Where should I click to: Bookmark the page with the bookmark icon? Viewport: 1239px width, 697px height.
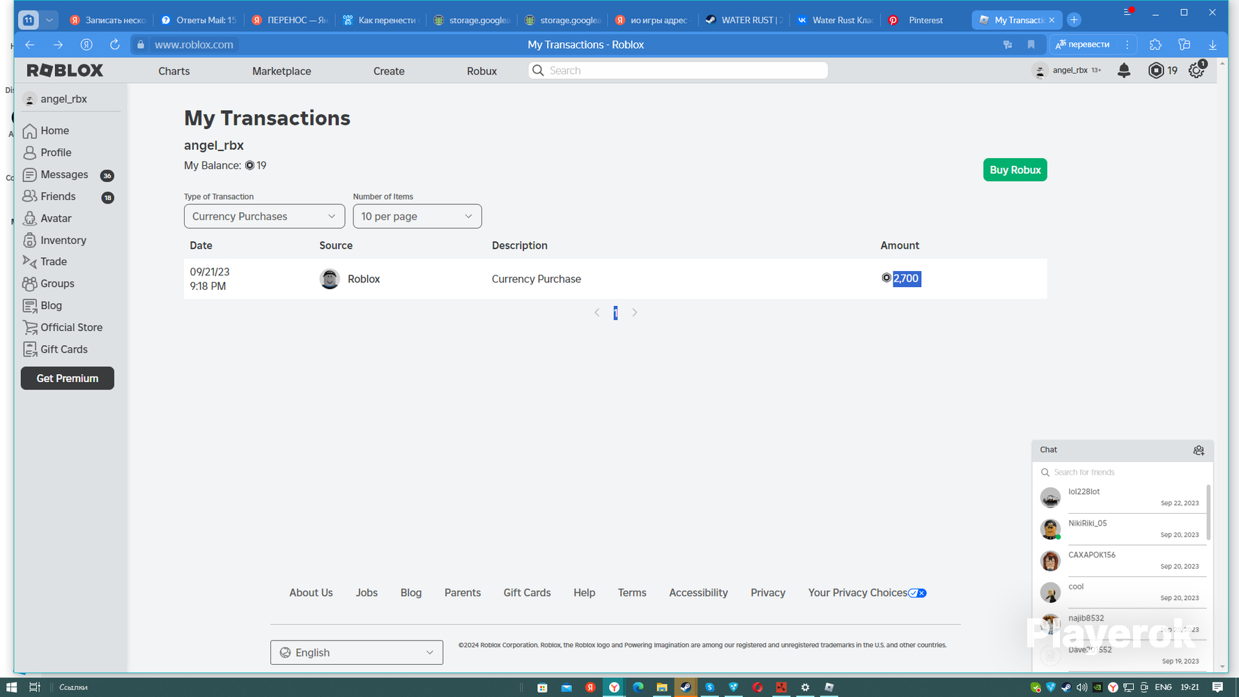(x=1031, y=45)
